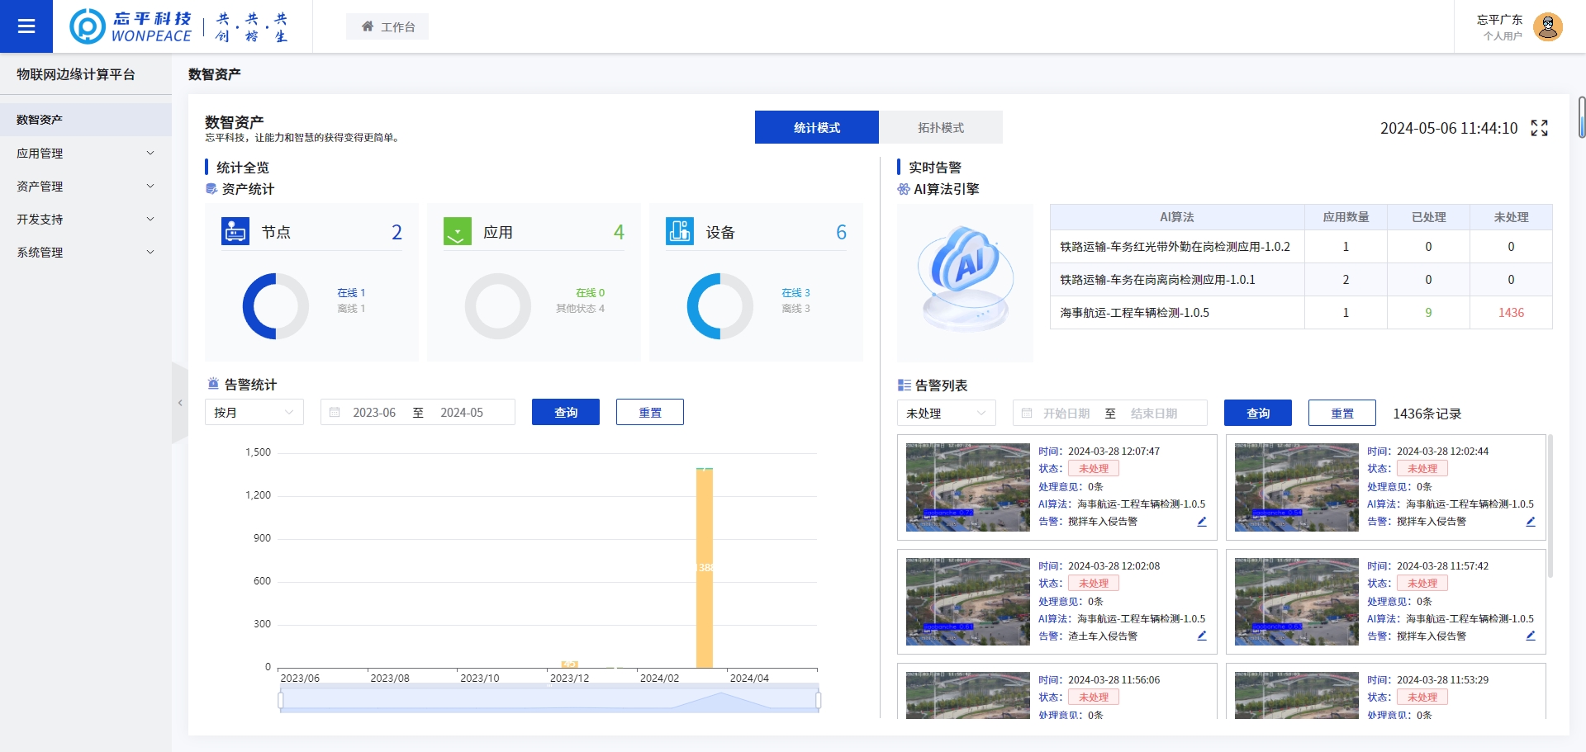Viewport: 1586px width, 752px height.
Task: Click the 节点 donut chart
Action: point(275,306)
